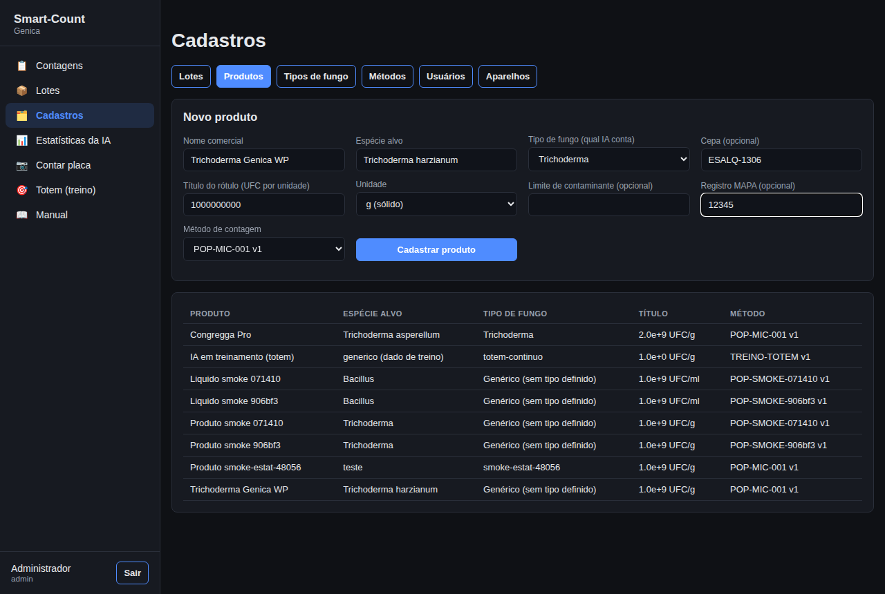Go to Estatísticas da IA page

pyautogui.click(x=80, y=140)
